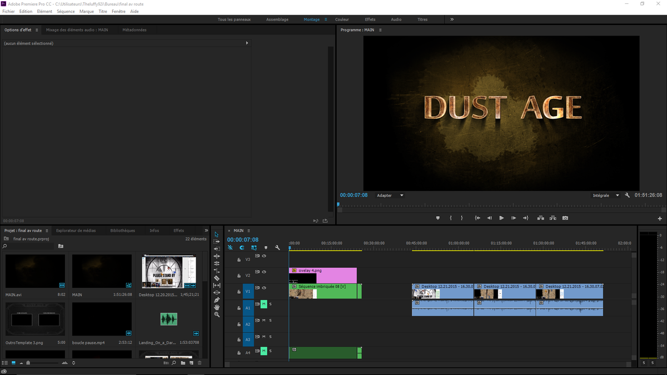
Task: Toggle lock on track V2
Action: pyautogui.click(x=239, y=276)
